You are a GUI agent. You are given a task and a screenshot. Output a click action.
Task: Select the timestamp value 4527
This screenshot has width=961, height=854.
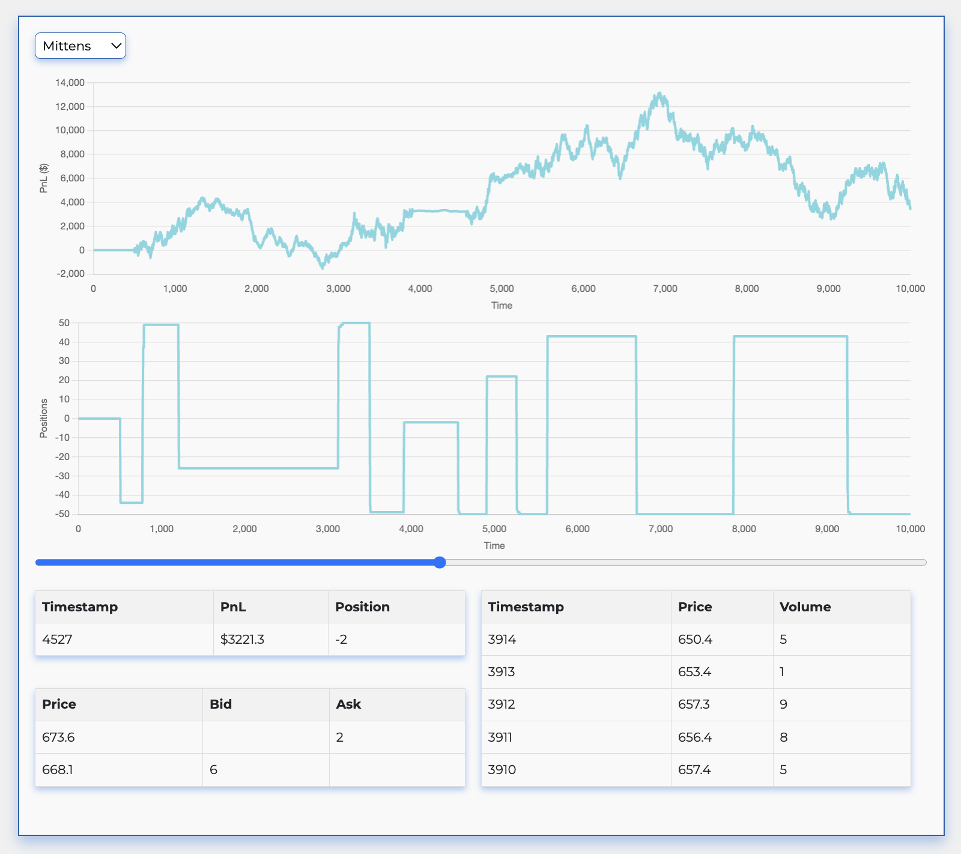(x=57, y=639)
